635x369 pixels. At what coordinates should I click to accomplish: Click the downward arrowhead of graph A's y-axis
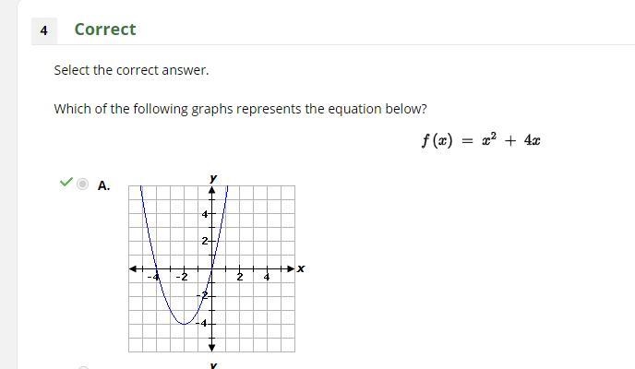[x=211, y=347]
